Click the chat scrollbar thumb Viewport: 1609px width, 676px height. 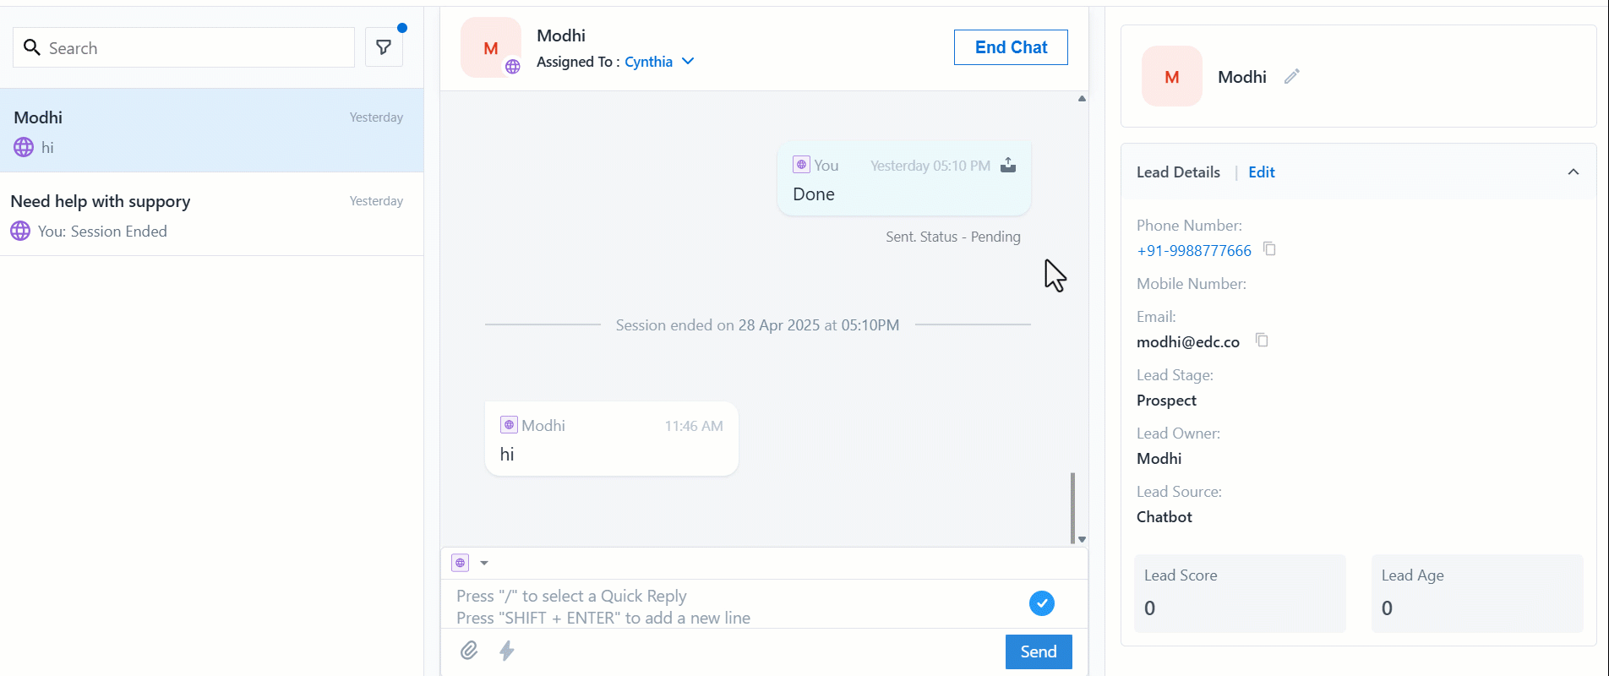tap(1072, 507)
